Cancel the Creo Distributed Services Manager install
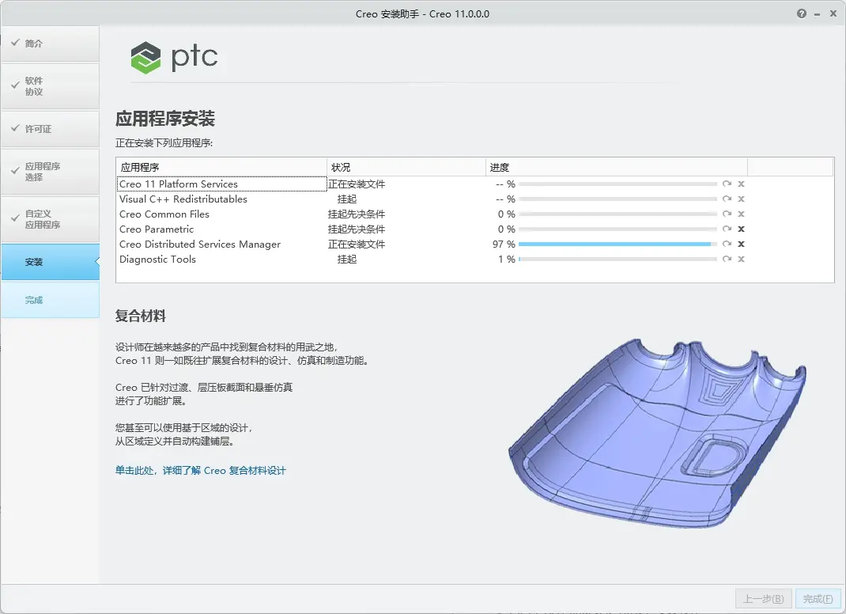Image resolution: width=846 pixels, height=614 pixels. [x=741, y=244]
